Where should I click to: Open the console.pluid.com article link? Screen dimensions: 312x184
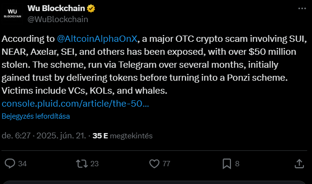pos(75,104)
